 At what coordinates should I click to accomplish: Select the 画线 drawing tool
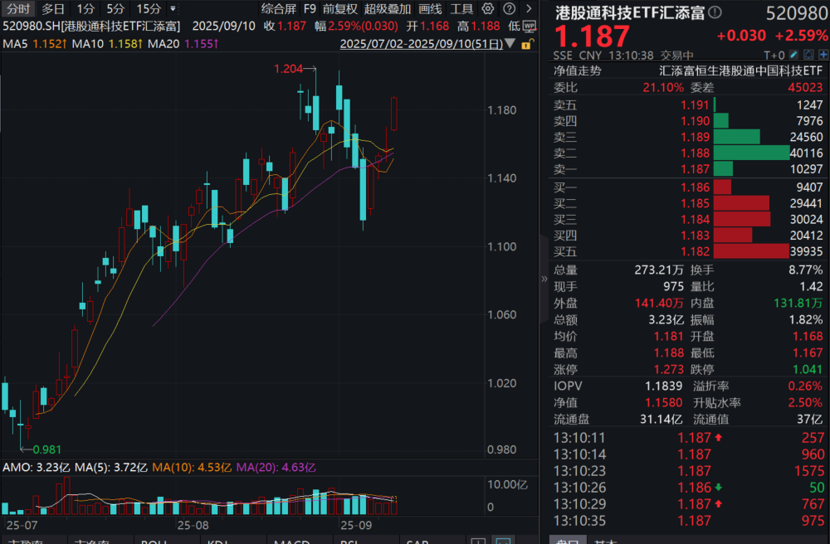431,9
